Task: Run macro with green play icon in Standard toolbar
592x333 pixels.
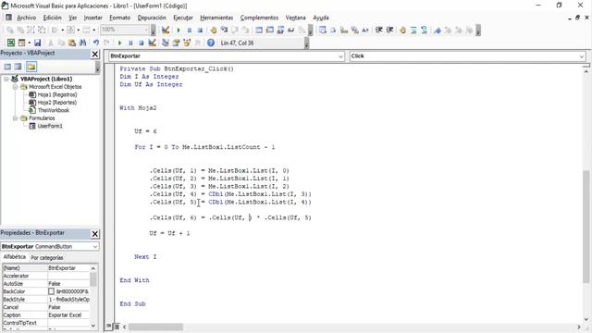Action: (119, 43)
